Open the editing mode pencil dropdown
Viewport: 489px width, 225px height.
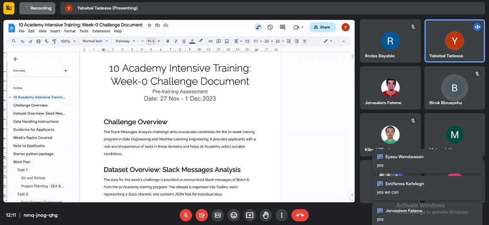tap(328, 41)
